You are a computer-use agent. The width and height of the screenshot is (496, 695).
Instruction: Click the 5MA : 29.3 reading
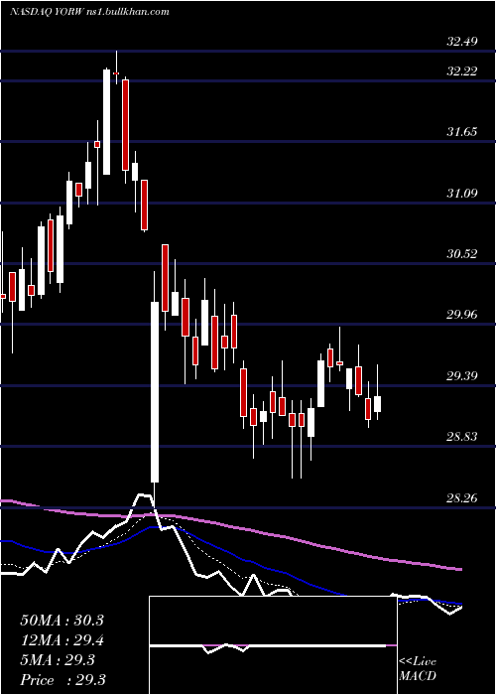(x=58, y=660)
